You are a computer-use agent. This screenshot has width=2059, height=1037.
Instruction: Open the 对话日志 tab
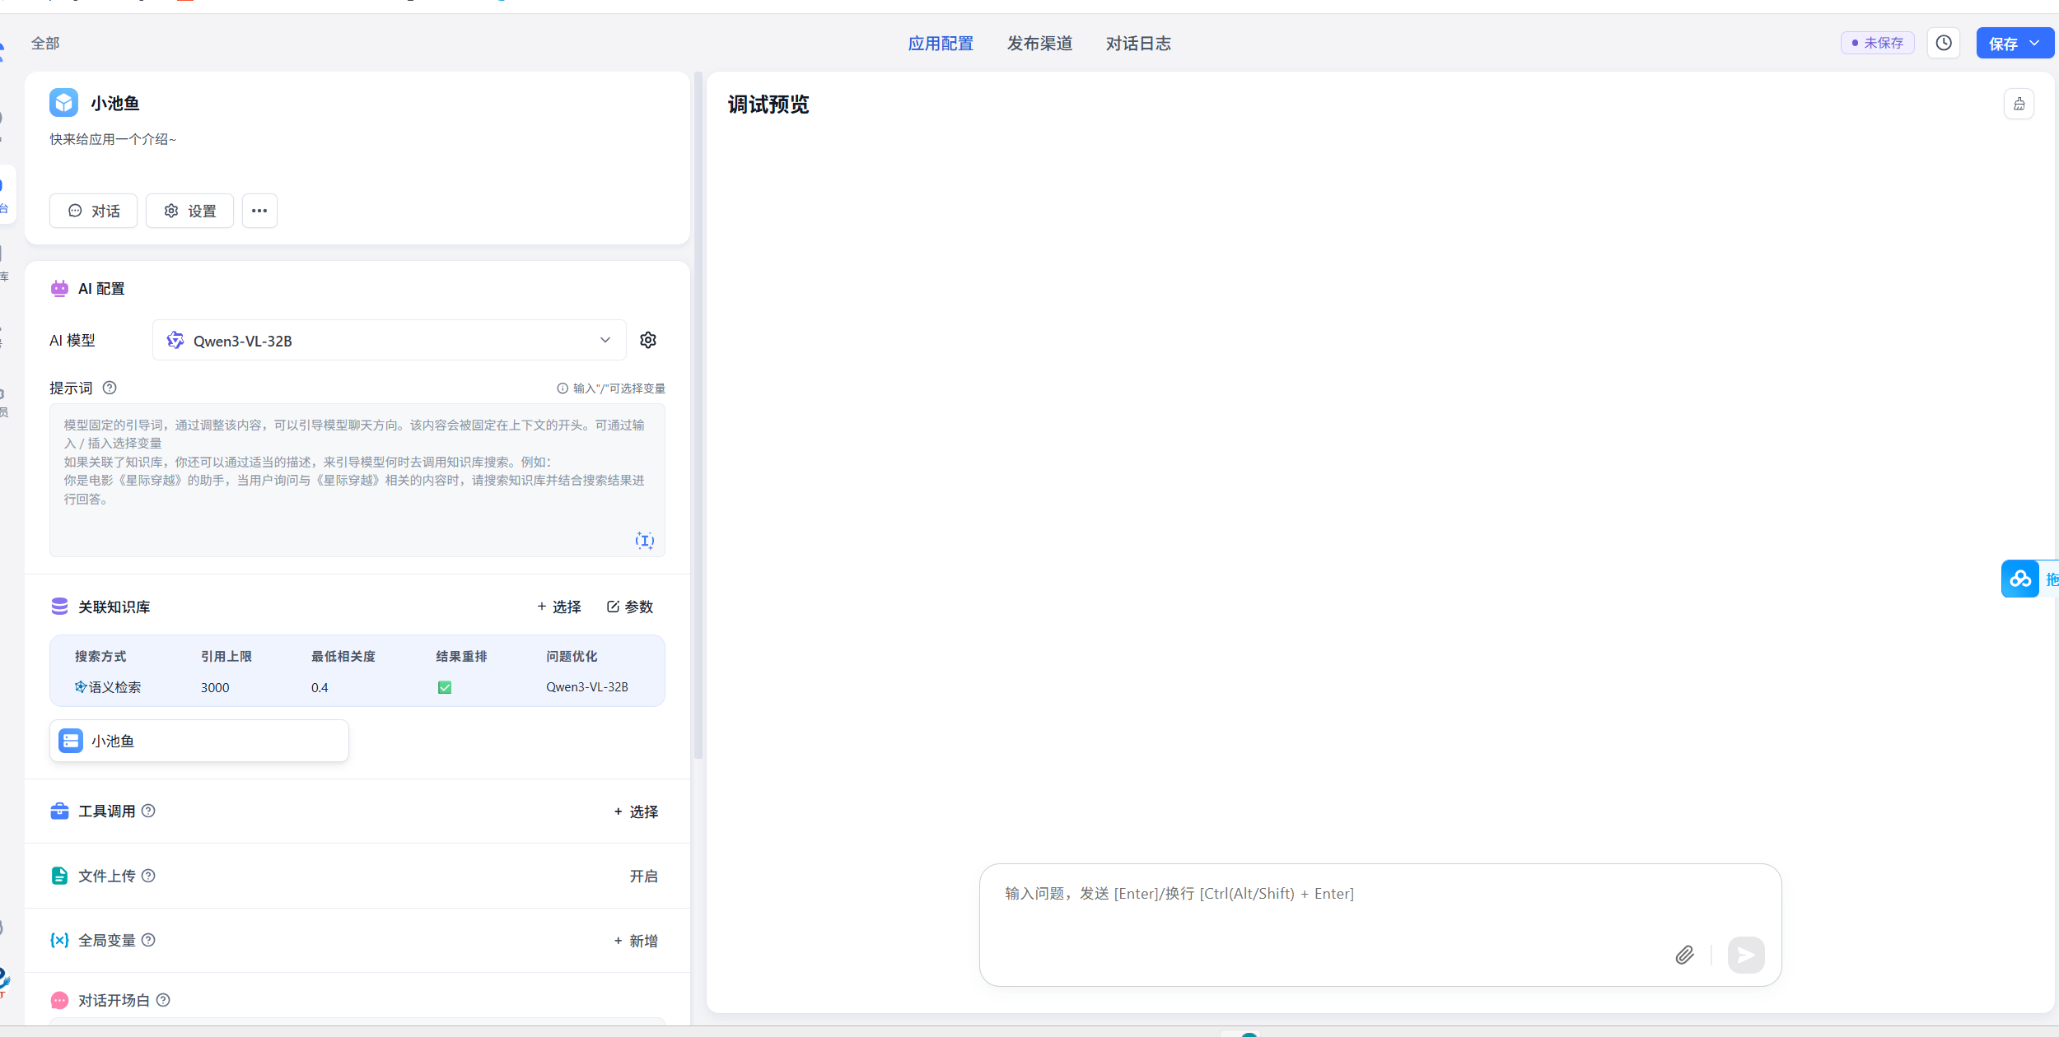[x=1138, y=44]
